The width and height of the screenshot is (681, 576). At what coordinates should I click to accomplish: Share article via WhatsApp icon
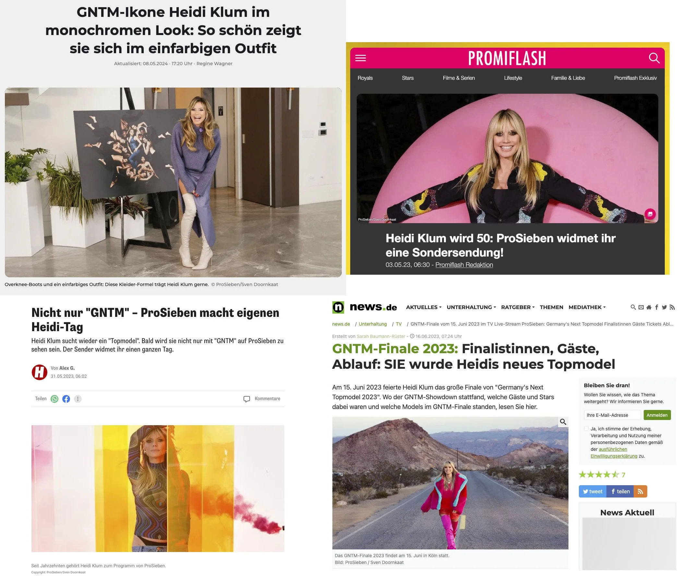pyautogui.click(x=54, y=399)
